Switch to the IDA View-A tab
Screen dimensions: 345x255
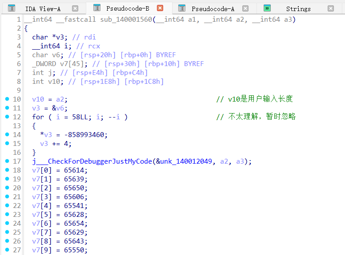43,9
